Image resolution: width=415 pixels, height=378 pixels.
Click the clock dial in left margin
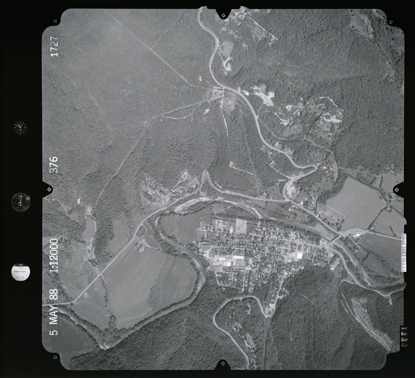tap(20, 127)
